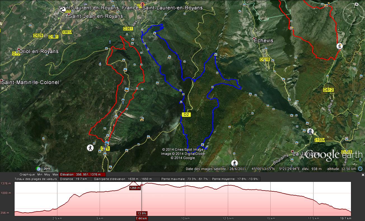Click the Oriol-en-Royans label
Viewport: 365px width, 221px height.
click(39, 51)
